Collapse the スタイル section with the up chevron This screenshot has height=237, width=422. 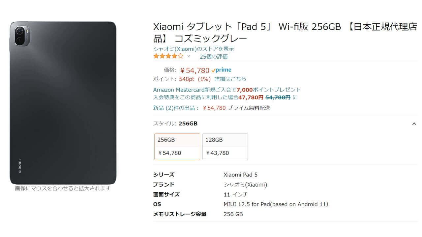click(414, 123)
